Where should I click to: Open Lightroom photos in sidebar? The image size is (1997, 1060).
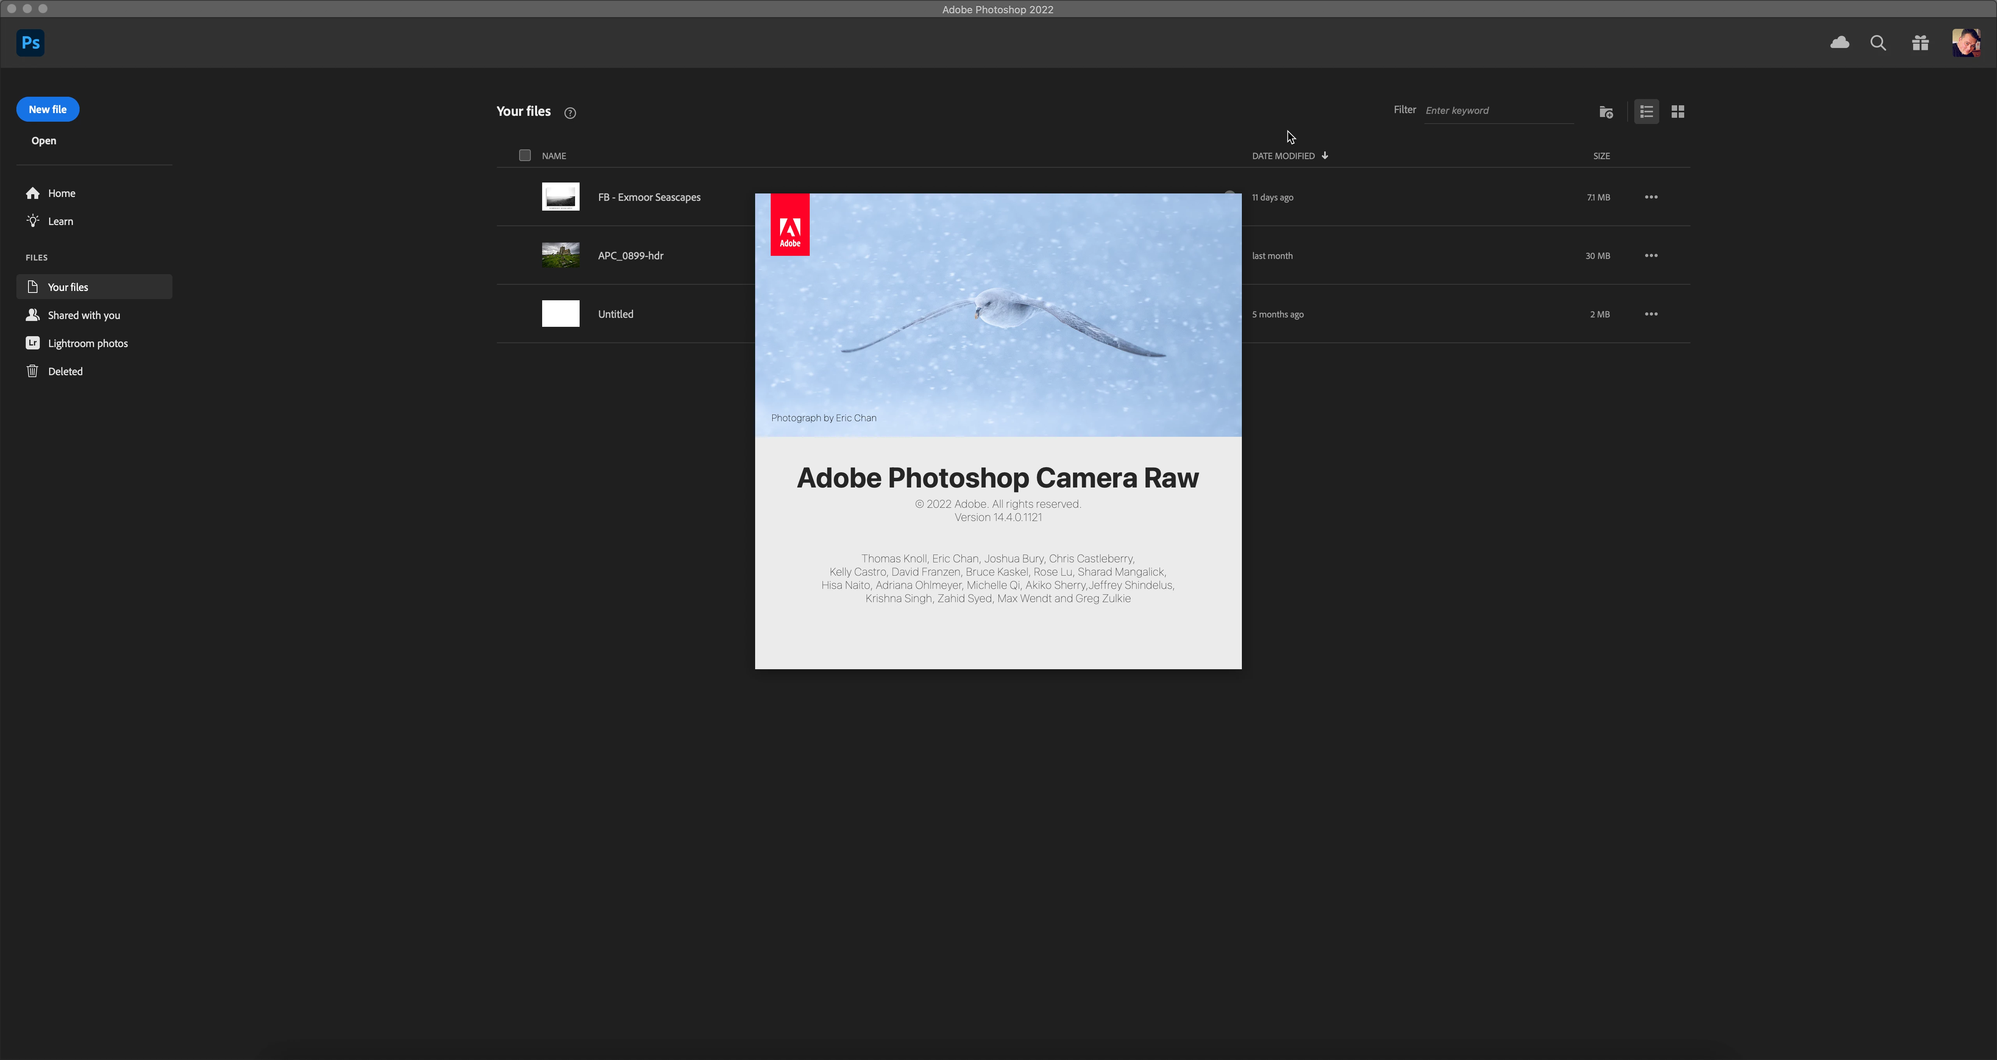click(88, 343)
